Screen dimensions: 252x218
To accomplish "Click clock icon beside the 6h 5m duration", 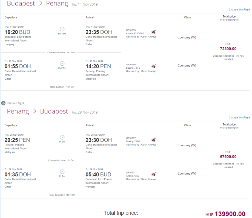I will 62,172.
